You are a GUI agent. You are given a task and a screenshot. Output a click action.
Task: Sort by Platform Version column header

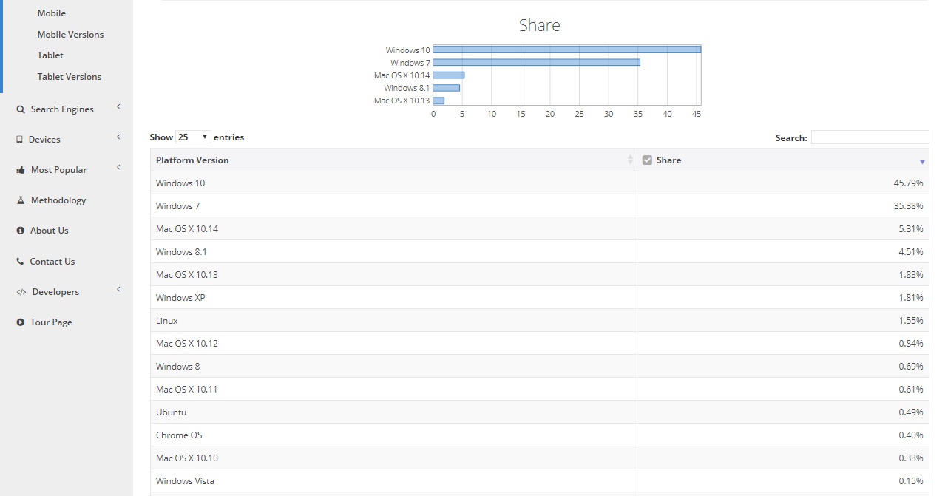click(x=393, y=160)
